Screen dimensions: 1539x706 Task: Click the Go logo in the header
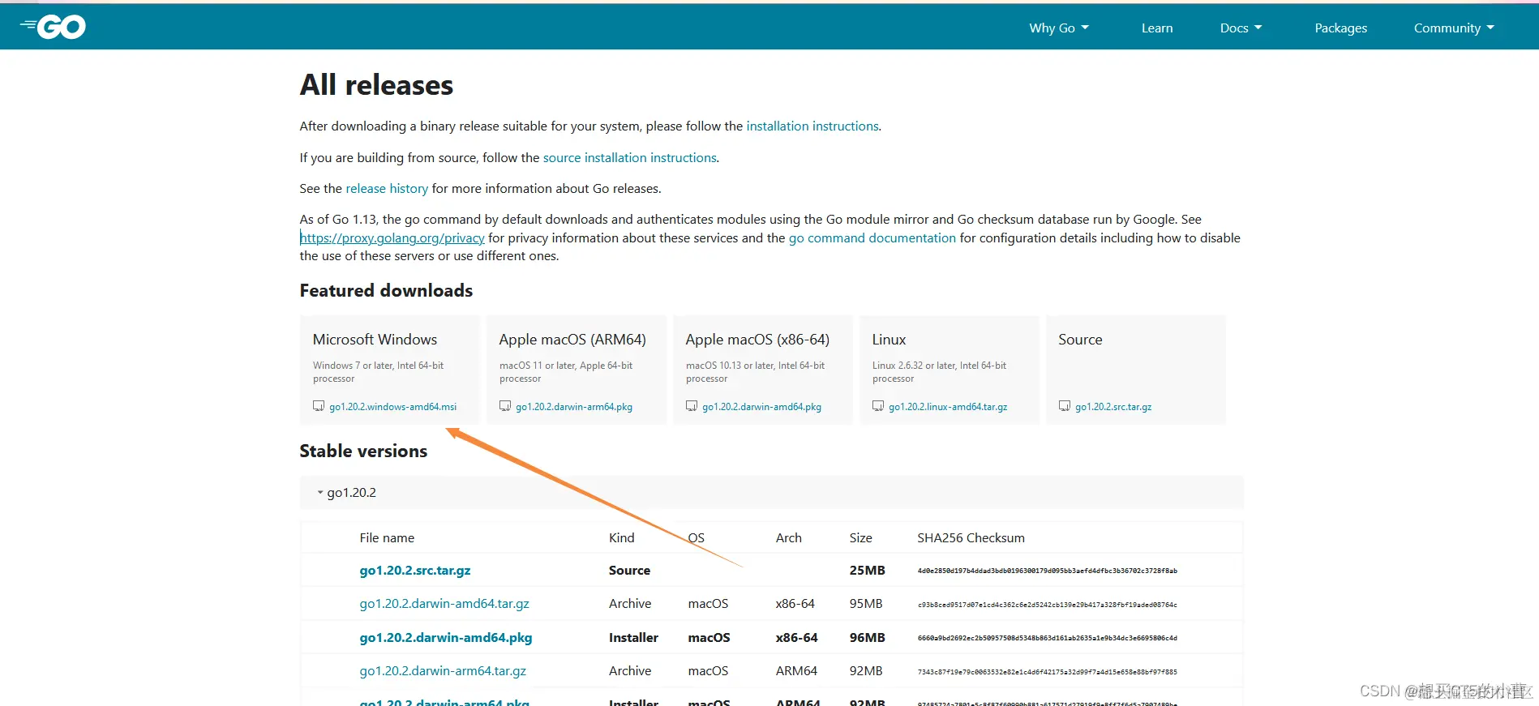point(53,27)
